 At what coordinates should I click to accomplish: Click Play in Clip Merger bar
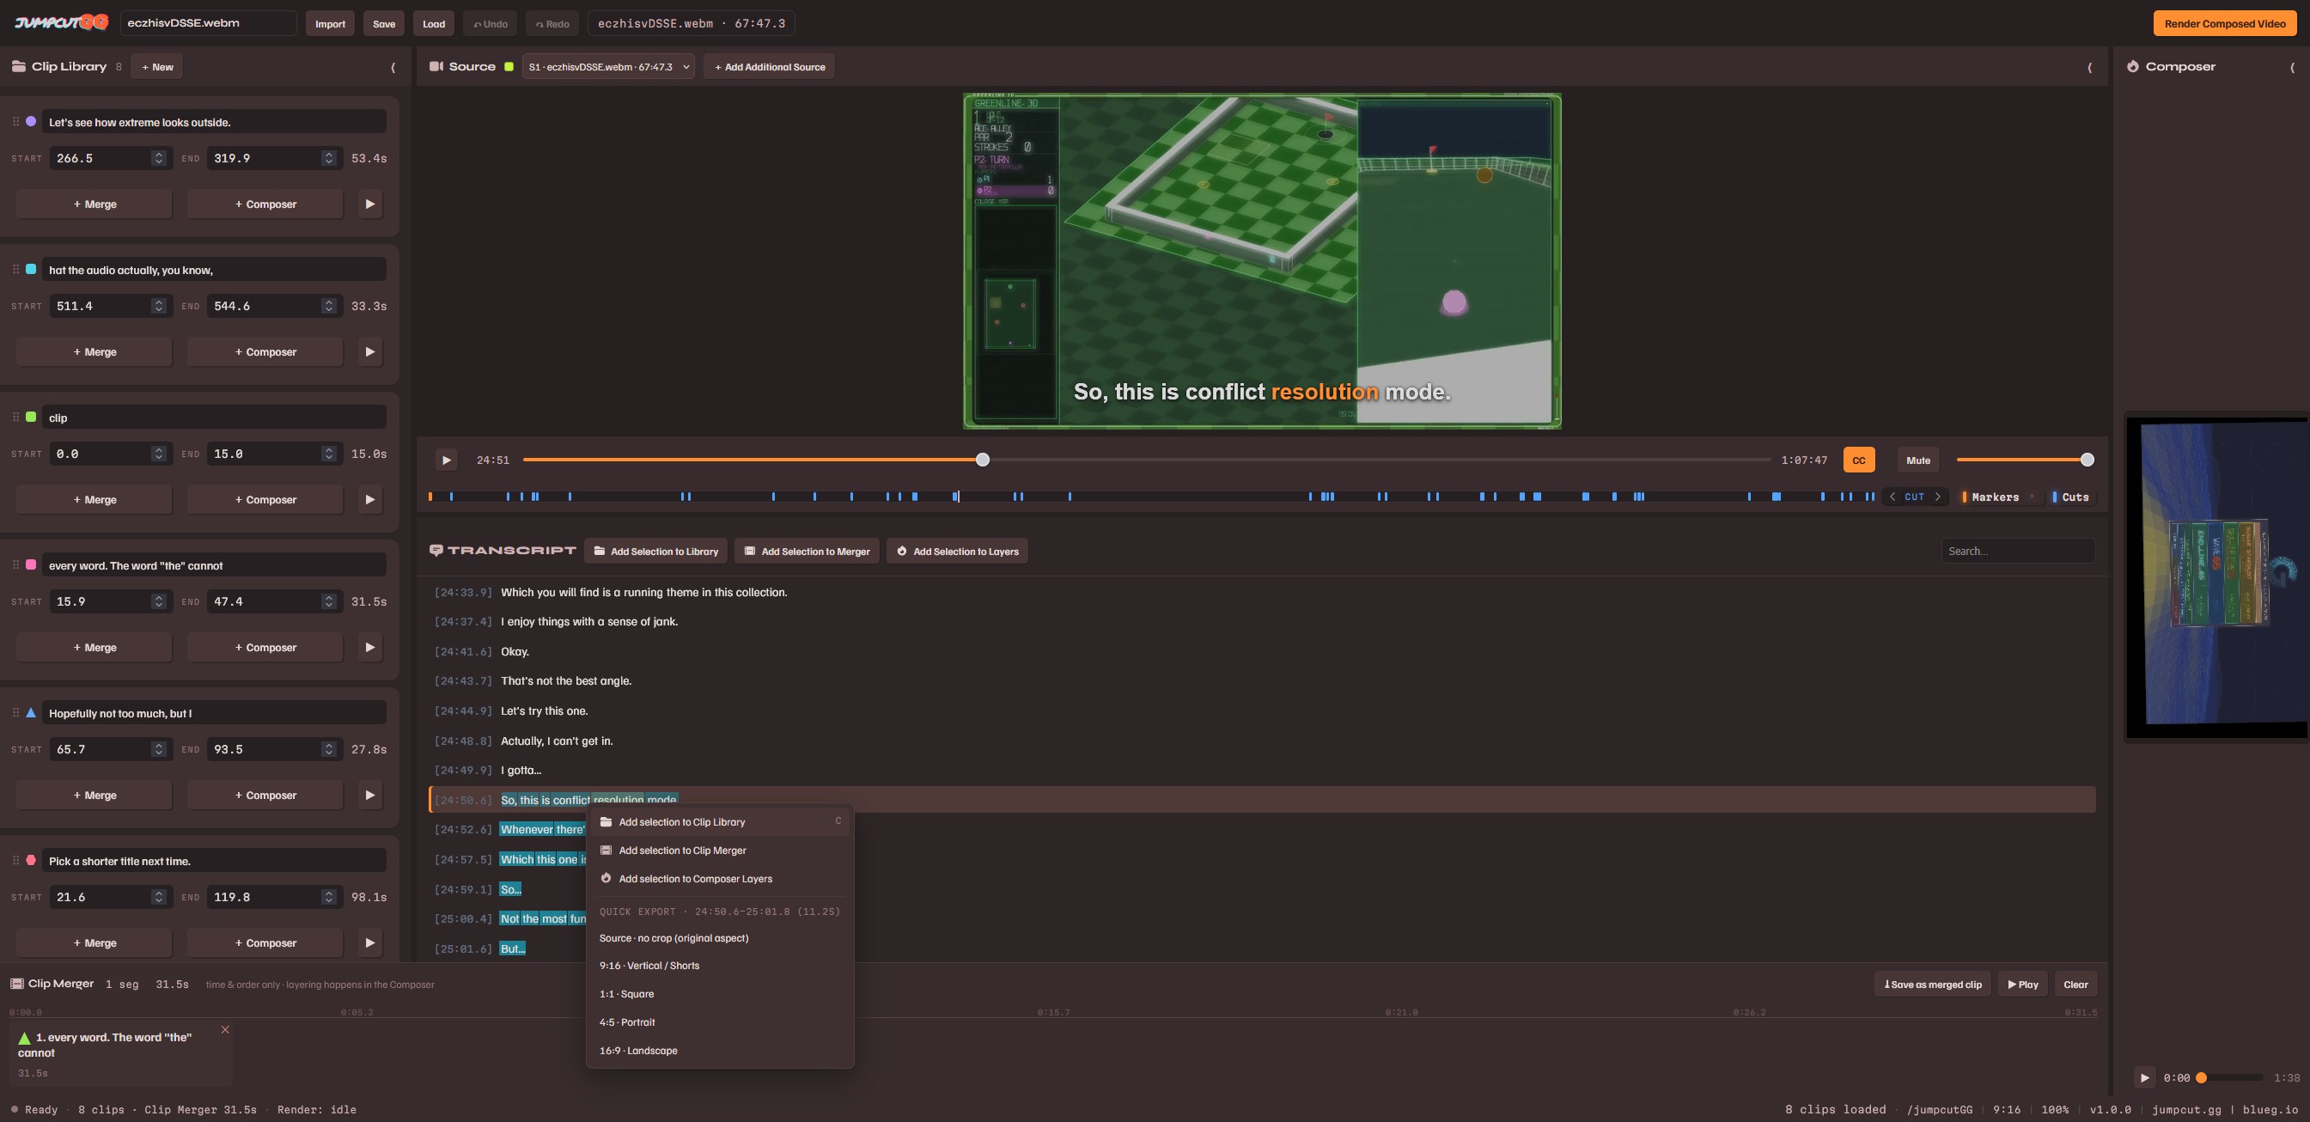pyautogui.click(x=2023, y=984)
